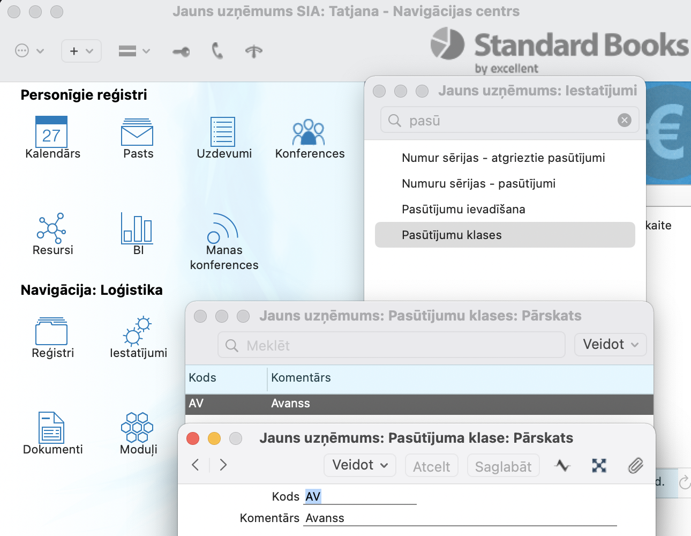
Task: Open the Kalendārs calendar icon
Action: pyautogui.click(x=51, y=132)
